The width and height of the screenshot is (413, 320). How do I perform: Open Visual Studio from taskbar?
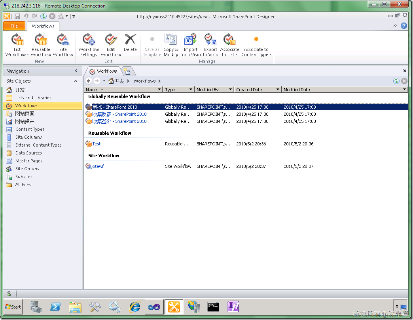point(154,307)
